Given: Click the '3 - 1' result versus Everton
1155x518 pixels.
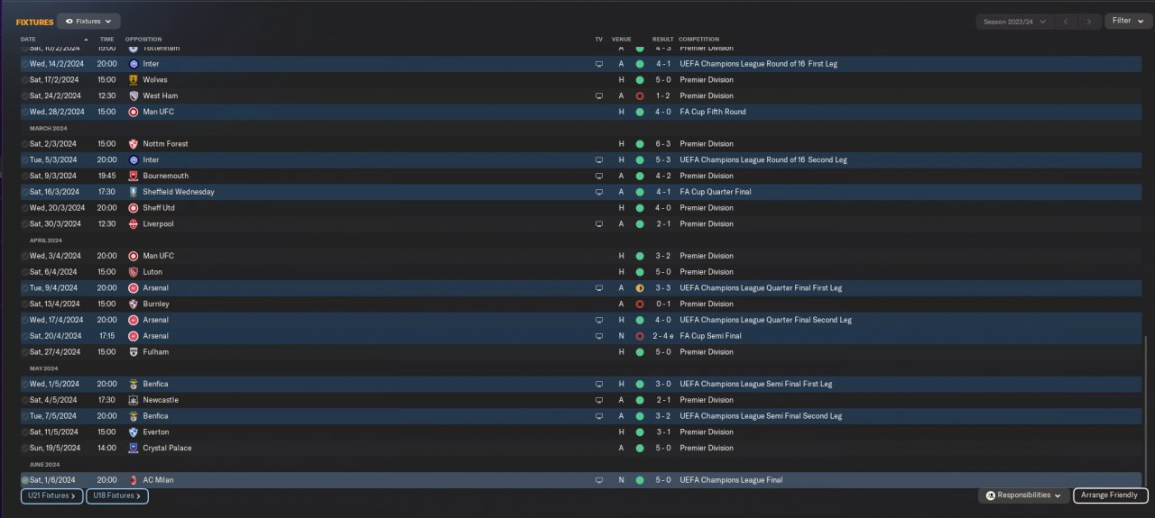Looking at the screenshot, I should 663,432.
